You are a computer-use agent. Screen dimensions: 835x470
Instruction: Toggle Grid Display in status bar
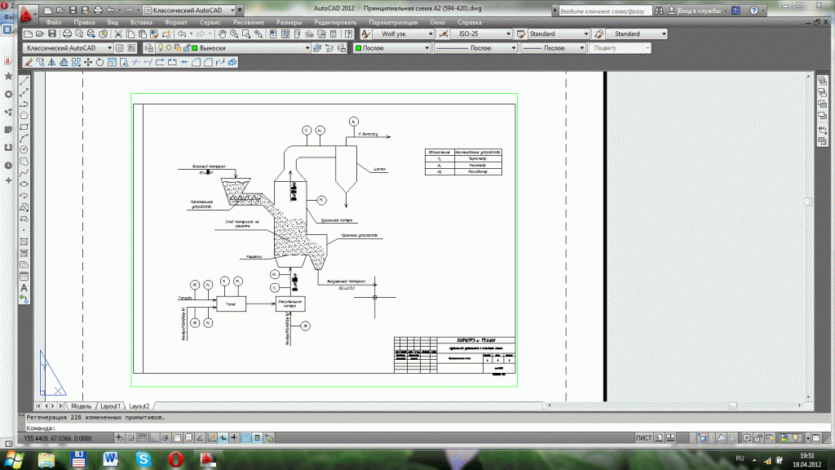tap(142, 438)
